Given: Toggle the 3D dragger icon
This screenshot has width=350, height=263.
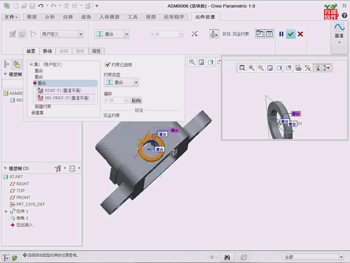Looking at the screenshot, I should point(214,34).
